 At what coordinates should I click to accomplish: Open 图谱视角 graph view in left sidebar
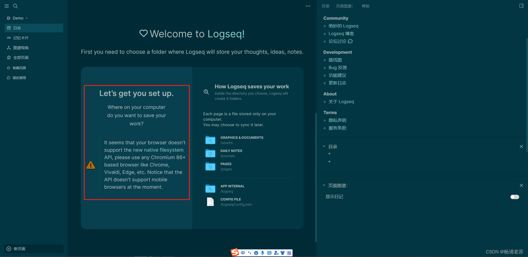pos(34,48)
